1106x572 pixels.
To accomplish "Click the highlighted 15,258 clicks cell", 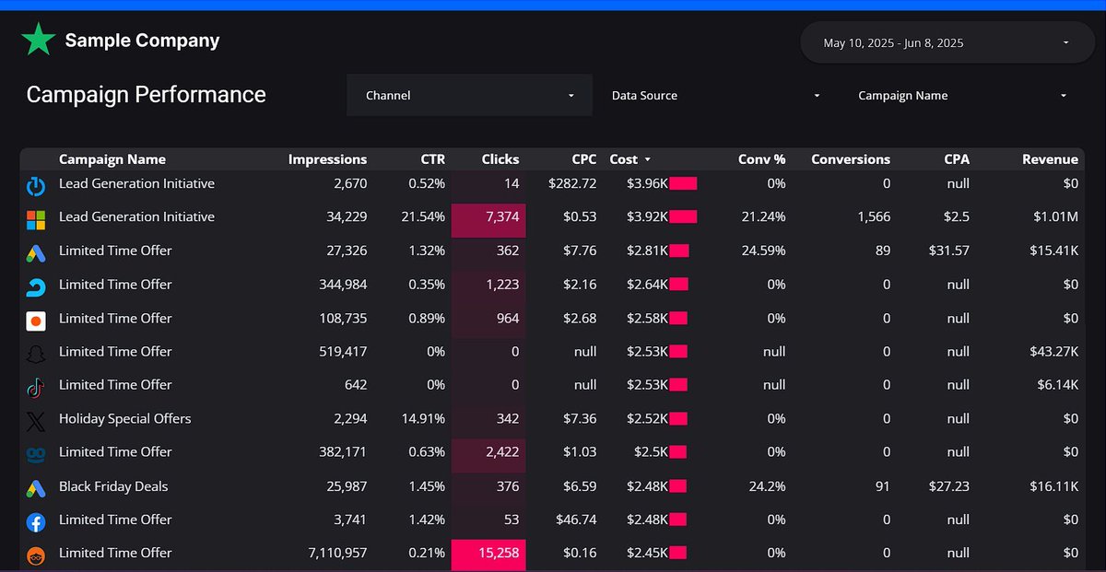I will [488, 555].
